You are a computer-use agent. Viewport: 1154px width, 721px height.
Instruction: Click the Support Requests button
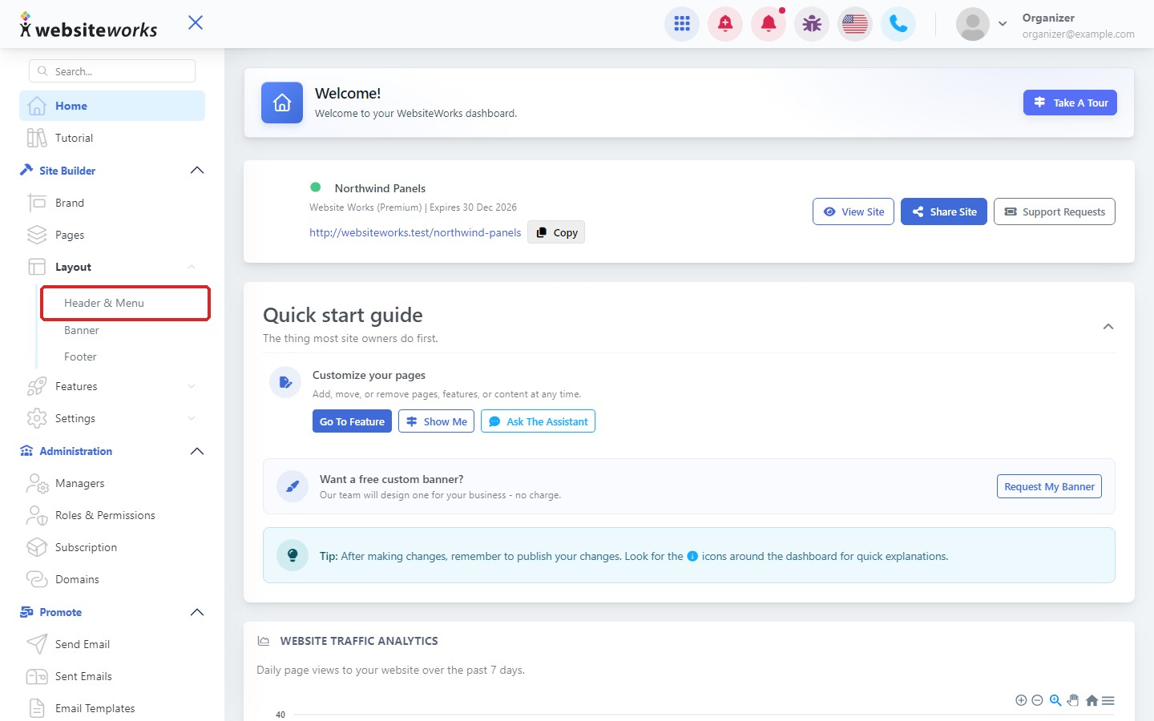1055,211
